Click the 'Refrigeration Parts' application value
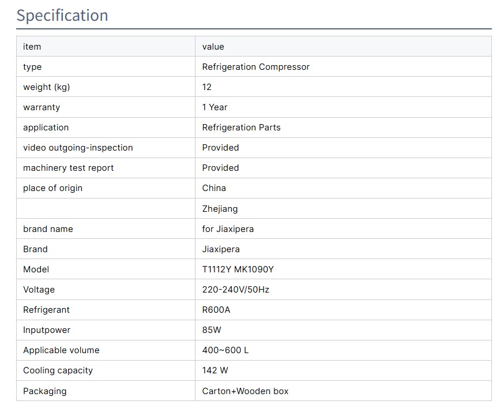 tap(241, 128)
